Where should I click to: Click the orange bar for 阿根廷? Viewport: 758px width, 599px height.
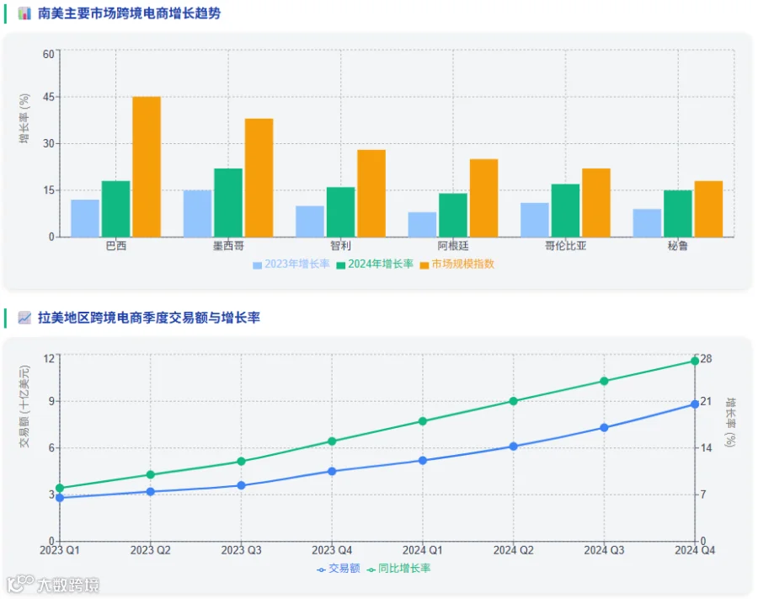(x=484, y=198)
